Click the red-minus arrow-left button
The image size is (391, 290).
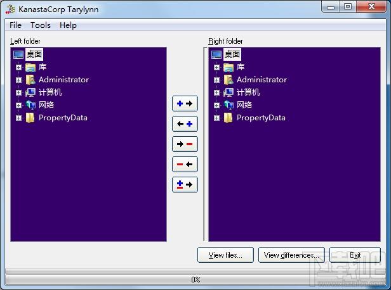click(185, 164)
